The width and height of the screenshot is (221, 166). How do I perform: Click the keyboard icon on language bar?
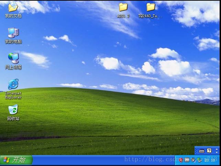[201, 151]
